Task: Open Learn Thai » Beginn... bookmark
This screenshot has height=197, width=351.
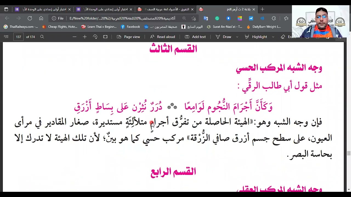Action: pos(99,27)
